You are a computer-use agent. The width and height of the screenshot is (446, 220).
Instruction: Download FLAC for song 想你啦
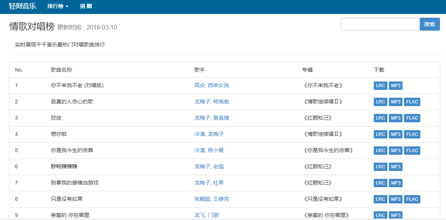[412, 134]
